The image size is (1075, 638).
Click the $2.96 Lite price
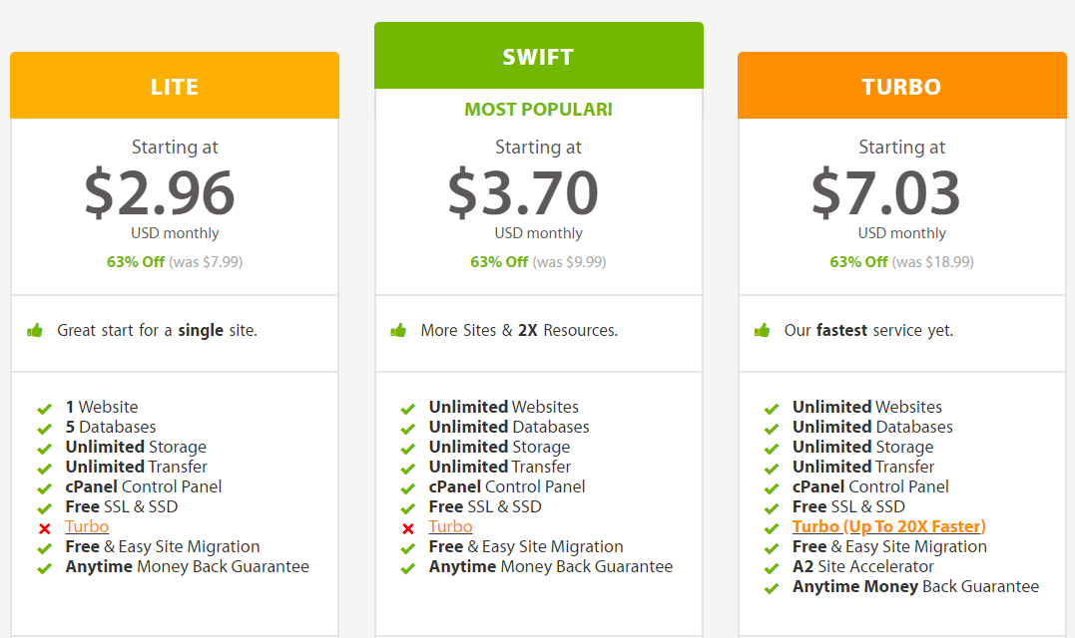coord(160,192)
